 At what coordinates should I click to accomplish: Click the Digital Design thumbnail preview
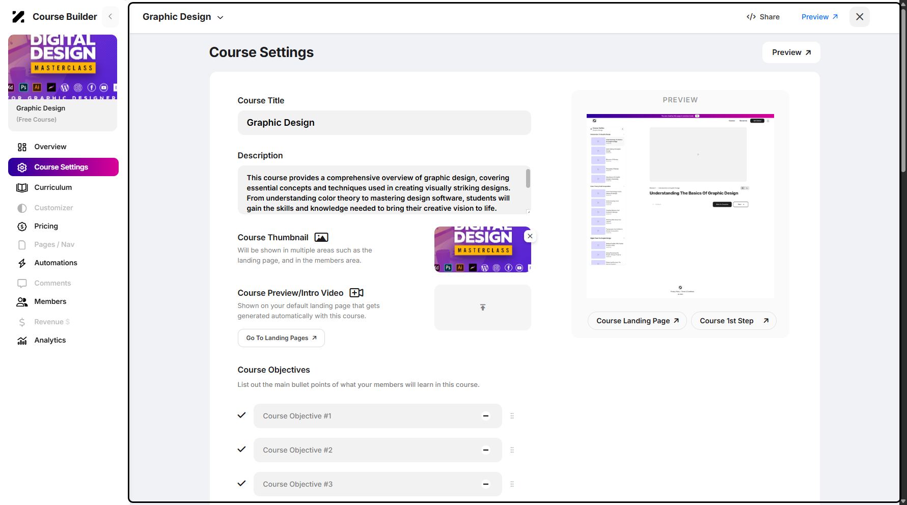tap(482, 249)
